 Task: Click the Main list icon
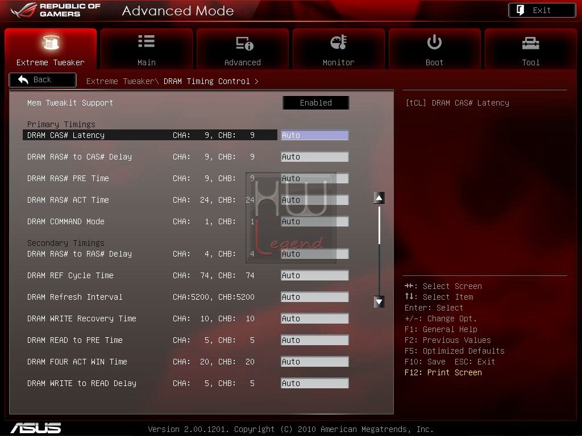tap(146, 41)
